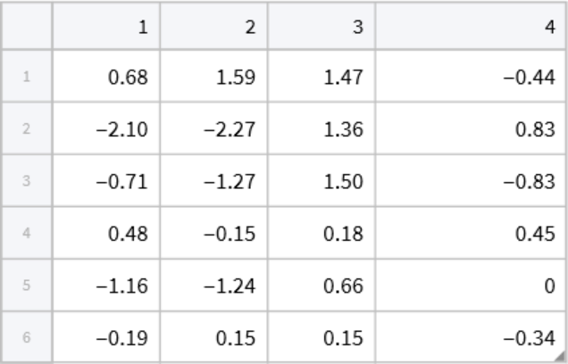
Task: Select row header 1
Action: pos(27,78)
